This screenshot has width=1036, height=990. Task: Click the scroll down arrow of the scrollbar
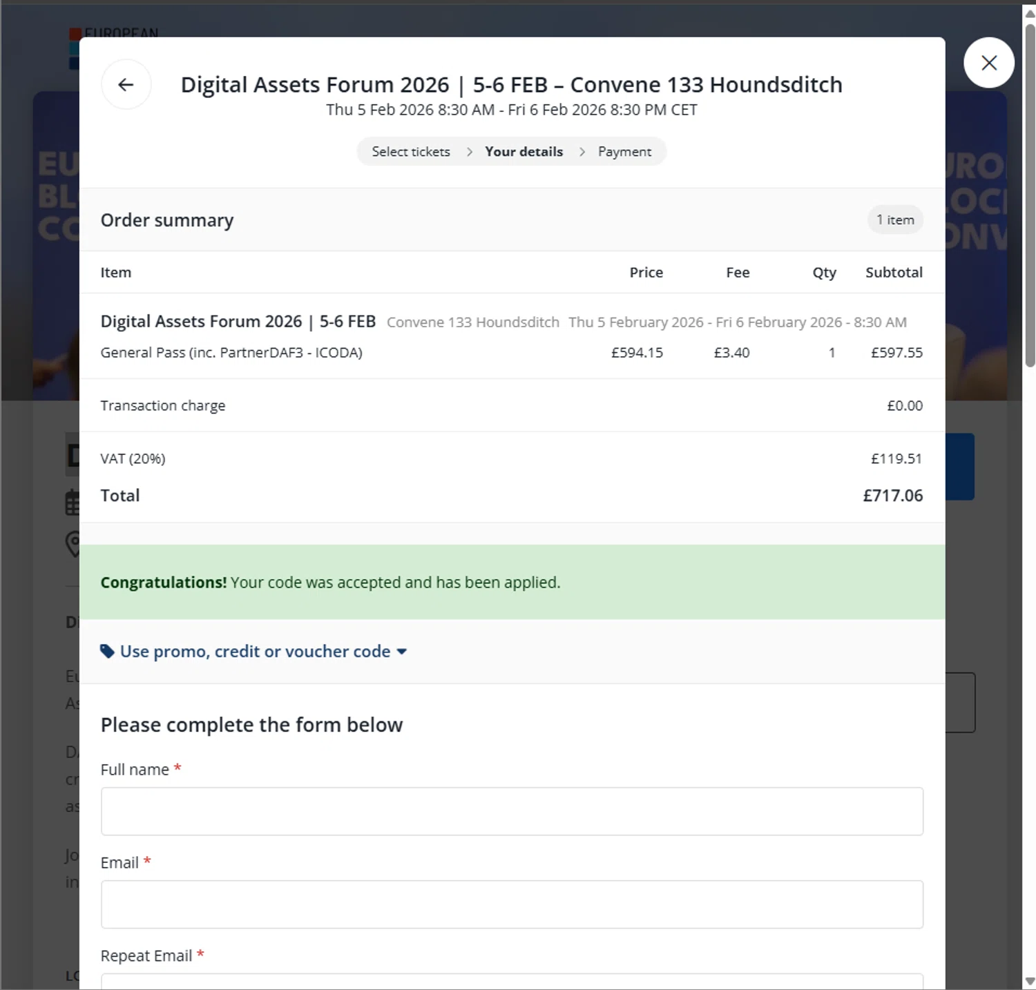point(1030,981)
